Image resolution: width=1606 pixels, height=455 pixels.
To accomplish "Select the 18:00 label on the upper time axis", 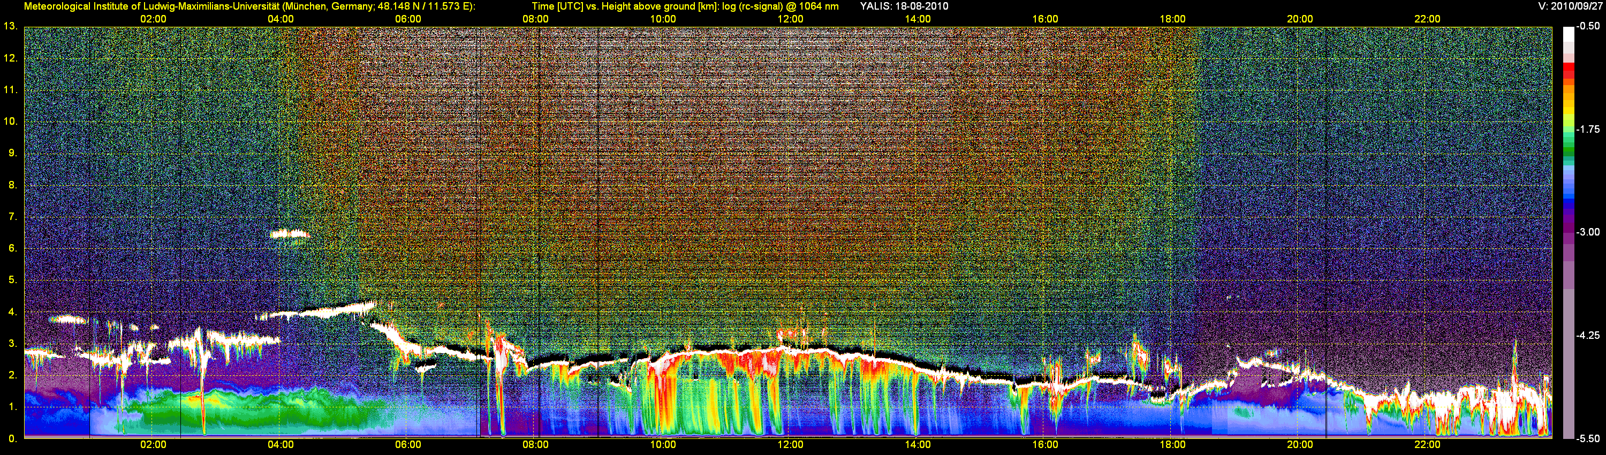I will click(1173, 19).
